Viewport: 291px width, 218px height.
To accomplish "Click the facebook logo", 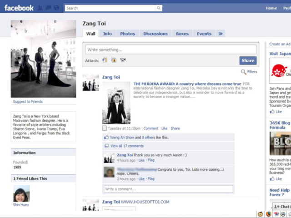I will pos(19,8).
